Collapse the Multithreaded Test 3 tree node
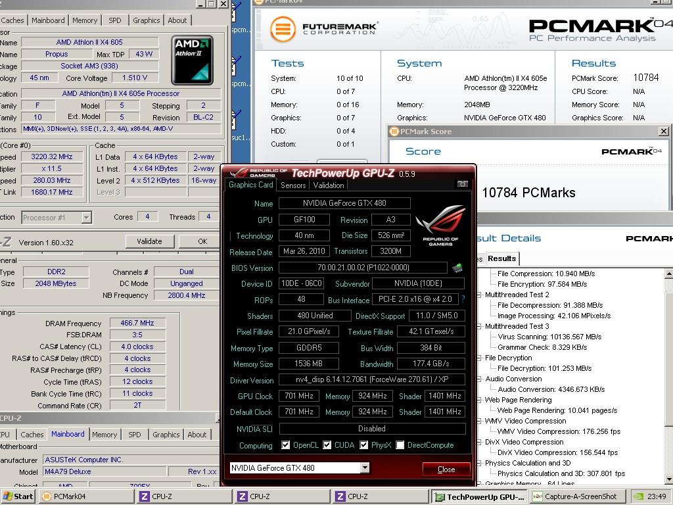Viewport: 673px width, 505px height. pyautogui.click(x=479, y=326)
